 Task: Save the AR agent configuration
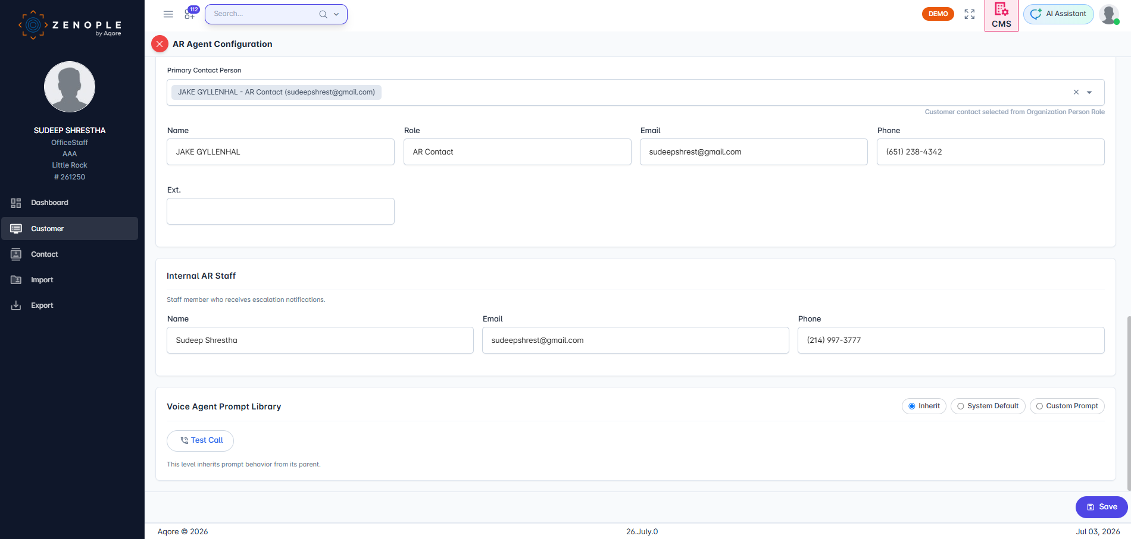tap(1101, 507)
